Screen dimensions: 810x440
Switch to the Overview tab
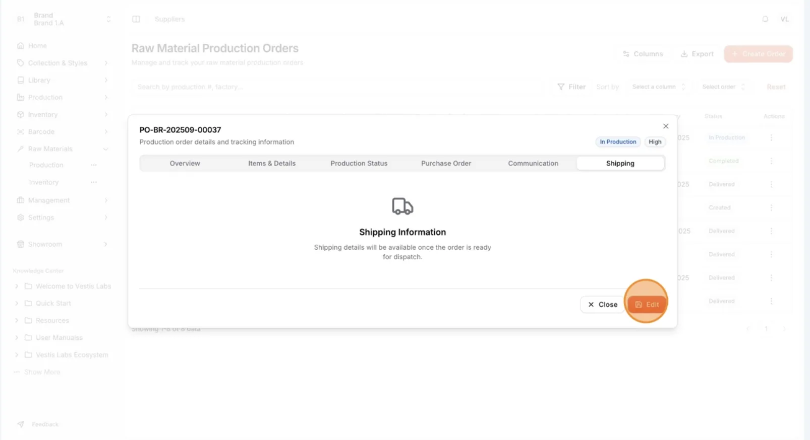(185, 163)
